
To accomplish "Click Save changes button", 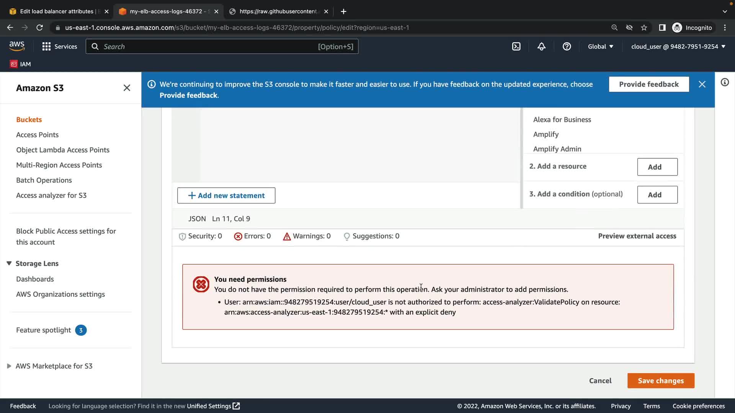I will pos(660,380).
